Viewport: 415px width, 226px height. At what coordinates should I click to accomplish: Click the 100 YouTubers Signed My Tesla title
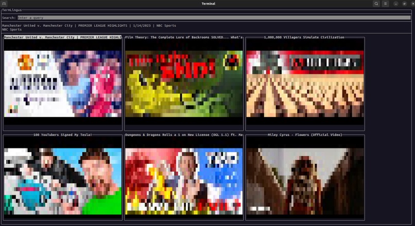coord(63,135)
